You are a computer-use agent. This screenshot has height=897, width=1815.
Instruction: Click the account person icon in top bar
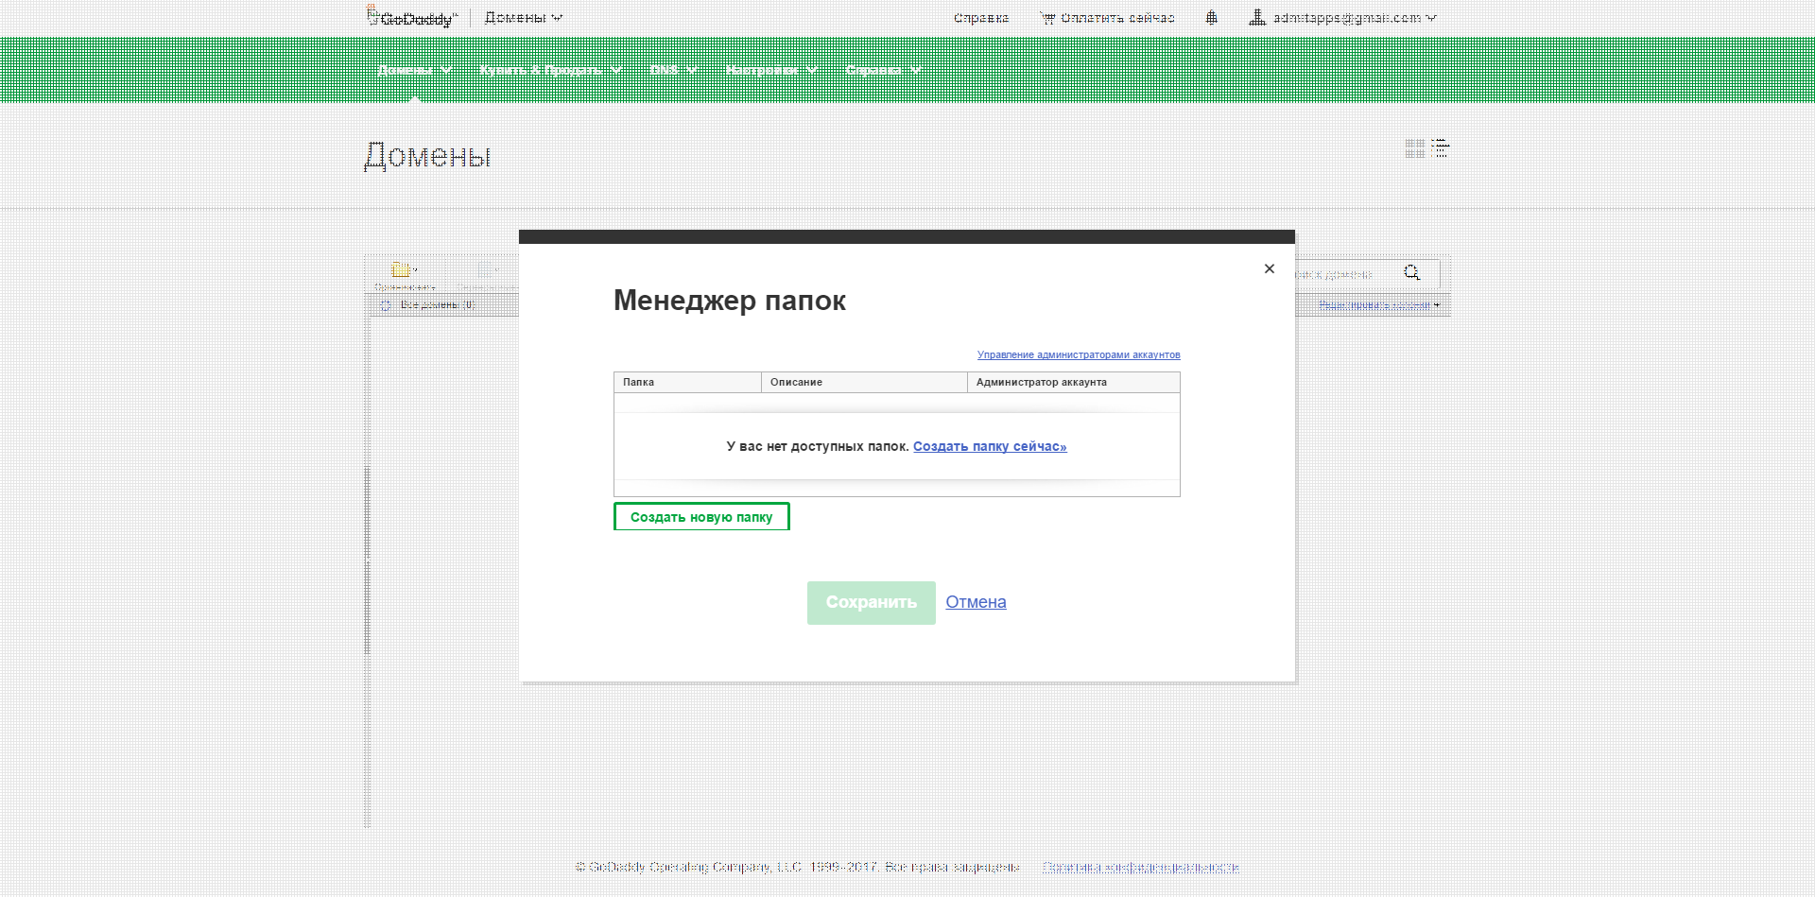coord(1256,16)
